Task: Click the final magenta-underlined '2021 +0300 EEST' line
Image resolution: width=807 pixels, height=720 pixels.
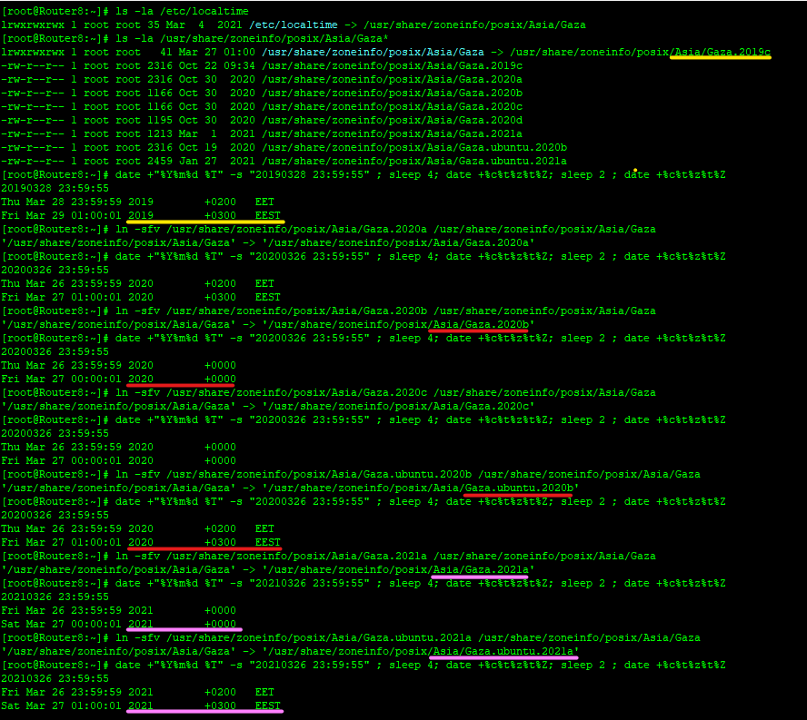Action: (204, 705)
